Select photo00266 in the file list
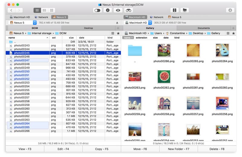The width and height of the screenshot is (242, 157). (63, 131)
